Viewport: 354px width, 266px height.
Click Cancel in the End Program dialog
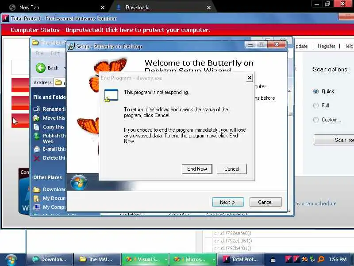(231, 169)
